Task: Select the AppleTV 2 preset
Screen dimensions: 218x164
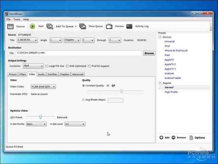Action: point(170,64)
